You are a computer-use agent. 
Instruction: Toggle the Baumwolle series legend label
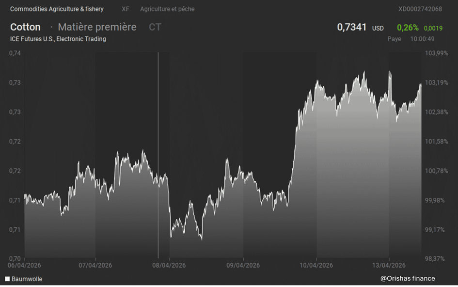[x=27, y=279]
